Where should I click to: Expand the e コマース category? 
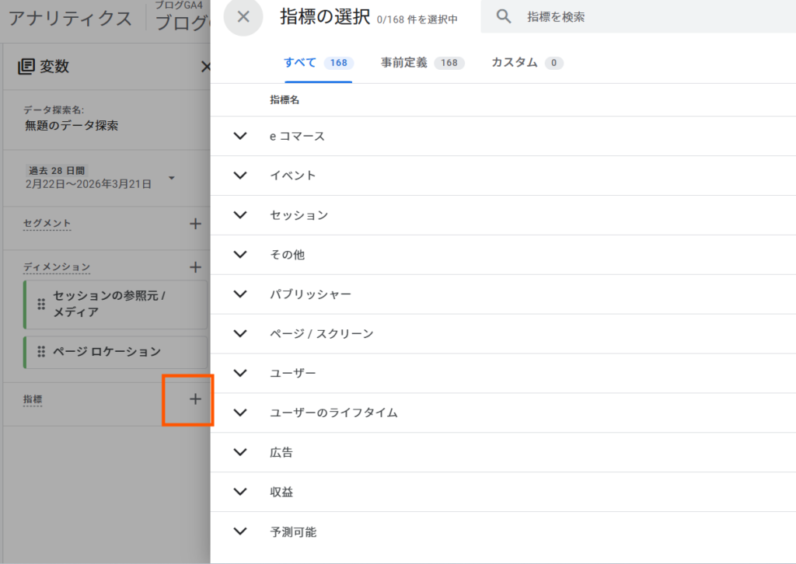click(240, 136)
